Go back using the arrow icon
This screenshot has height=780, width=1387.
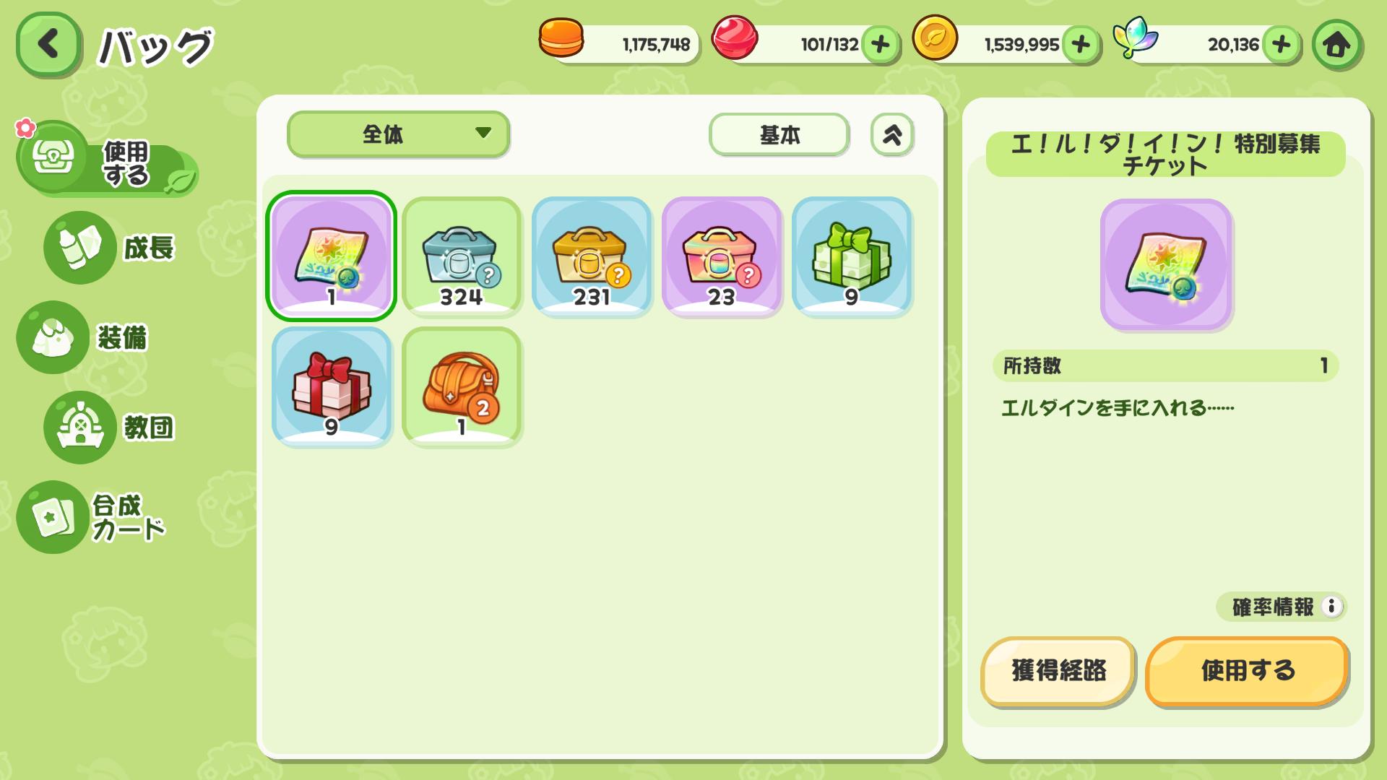click(48, 44)
